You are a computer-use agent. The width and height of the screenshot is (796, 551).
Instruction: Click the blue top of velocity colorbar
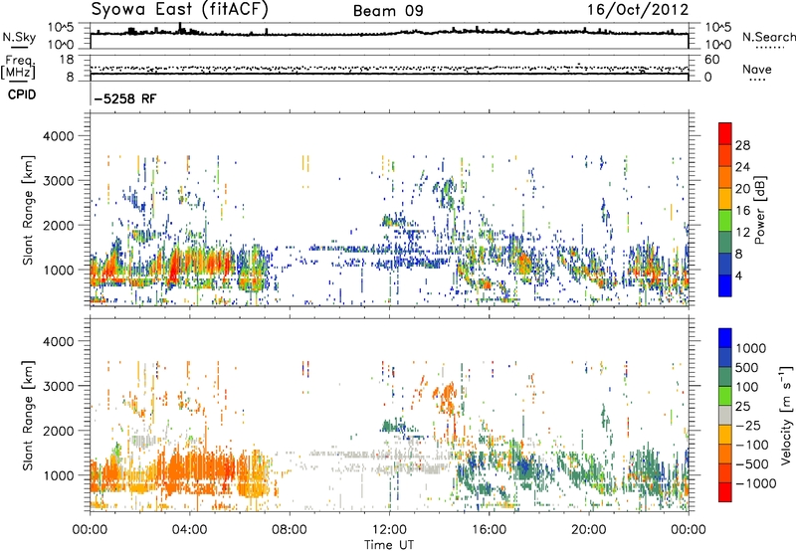coord(725,338)
